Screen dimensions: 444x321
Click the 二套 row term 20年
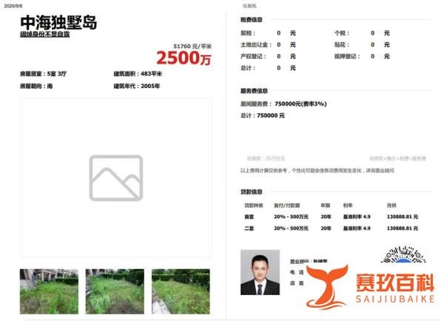pyautogui.click(x=326, y=228)
